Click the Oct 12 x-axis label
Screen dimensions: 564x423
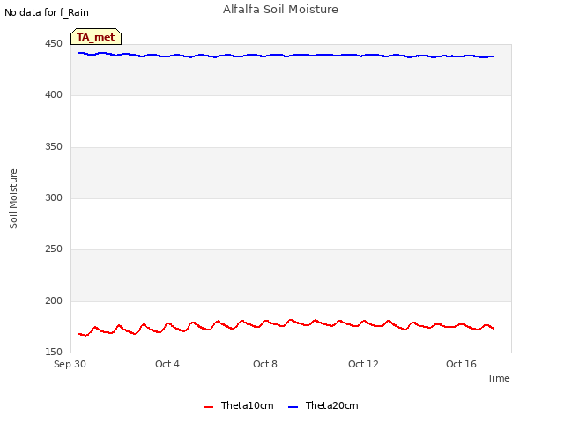[x=363, y=364]
